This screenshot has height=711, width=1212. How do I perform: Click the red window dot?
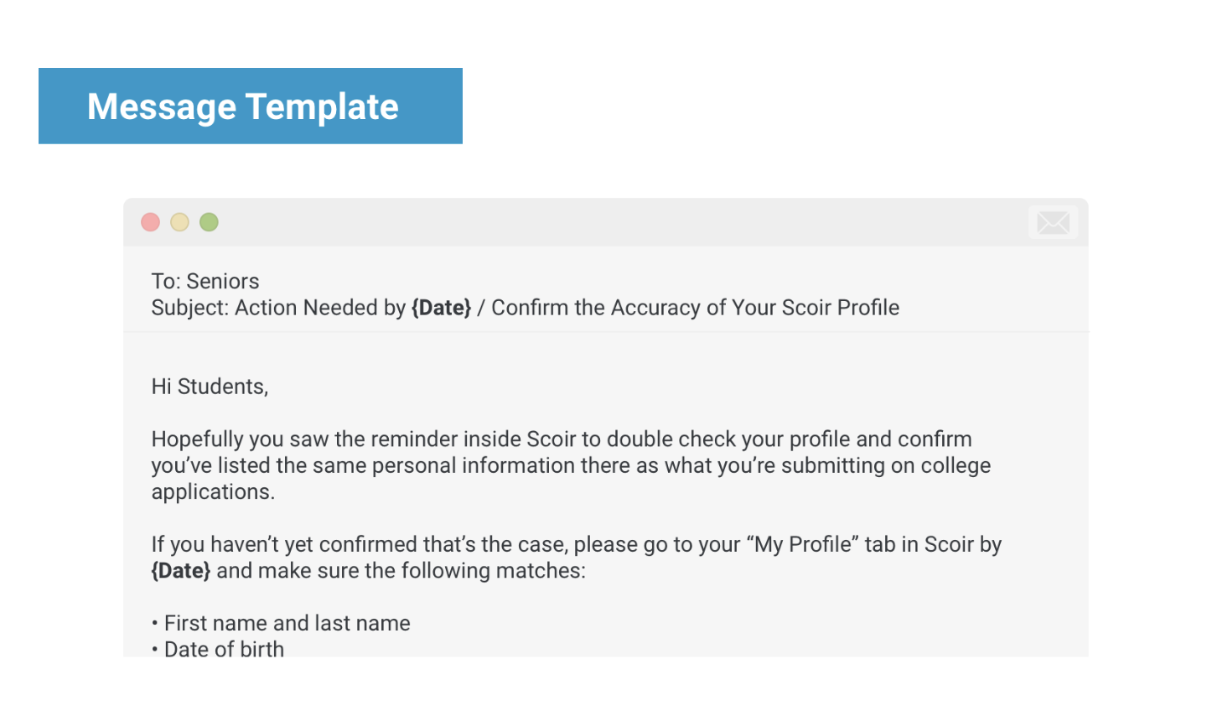150,222
